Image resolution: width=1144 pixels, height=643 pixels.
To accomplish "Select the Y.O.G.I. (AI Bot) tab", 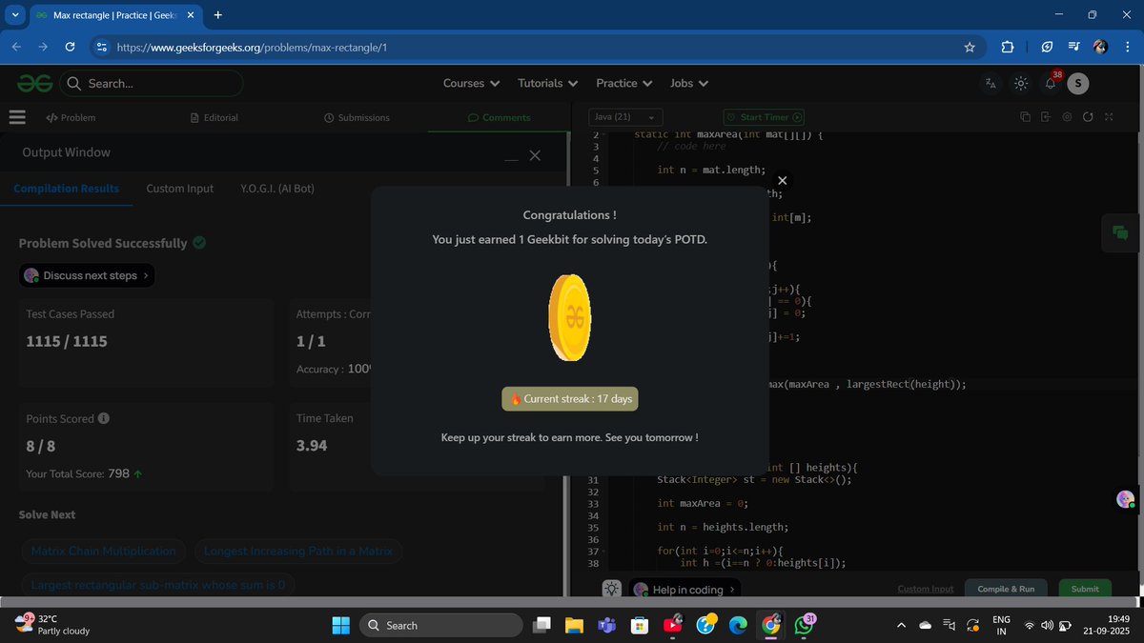I will [277, 189].
